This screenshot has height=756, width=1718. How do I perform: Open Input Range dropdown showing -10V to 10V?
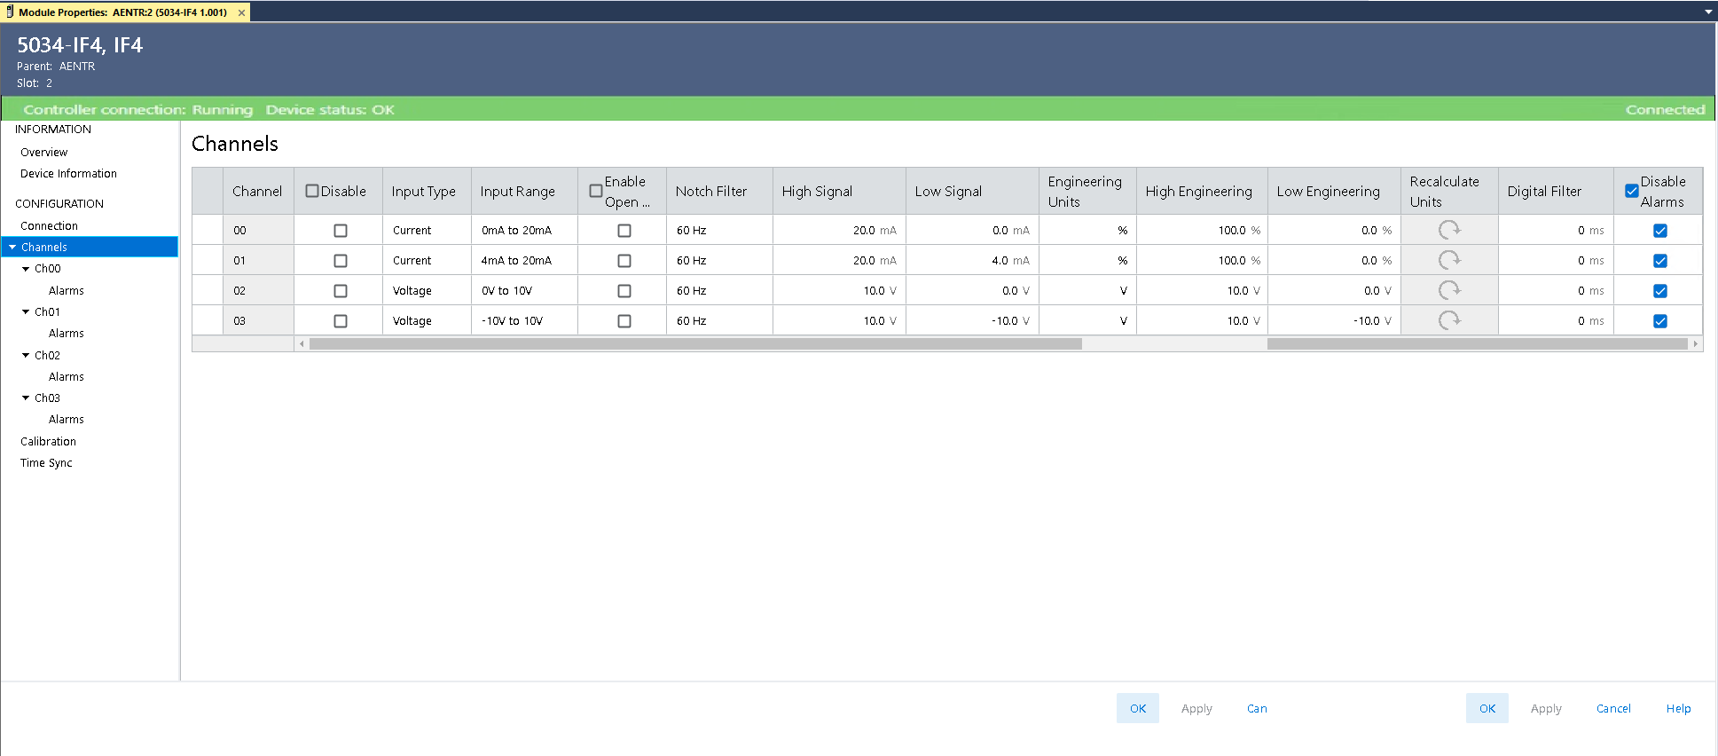524,320
